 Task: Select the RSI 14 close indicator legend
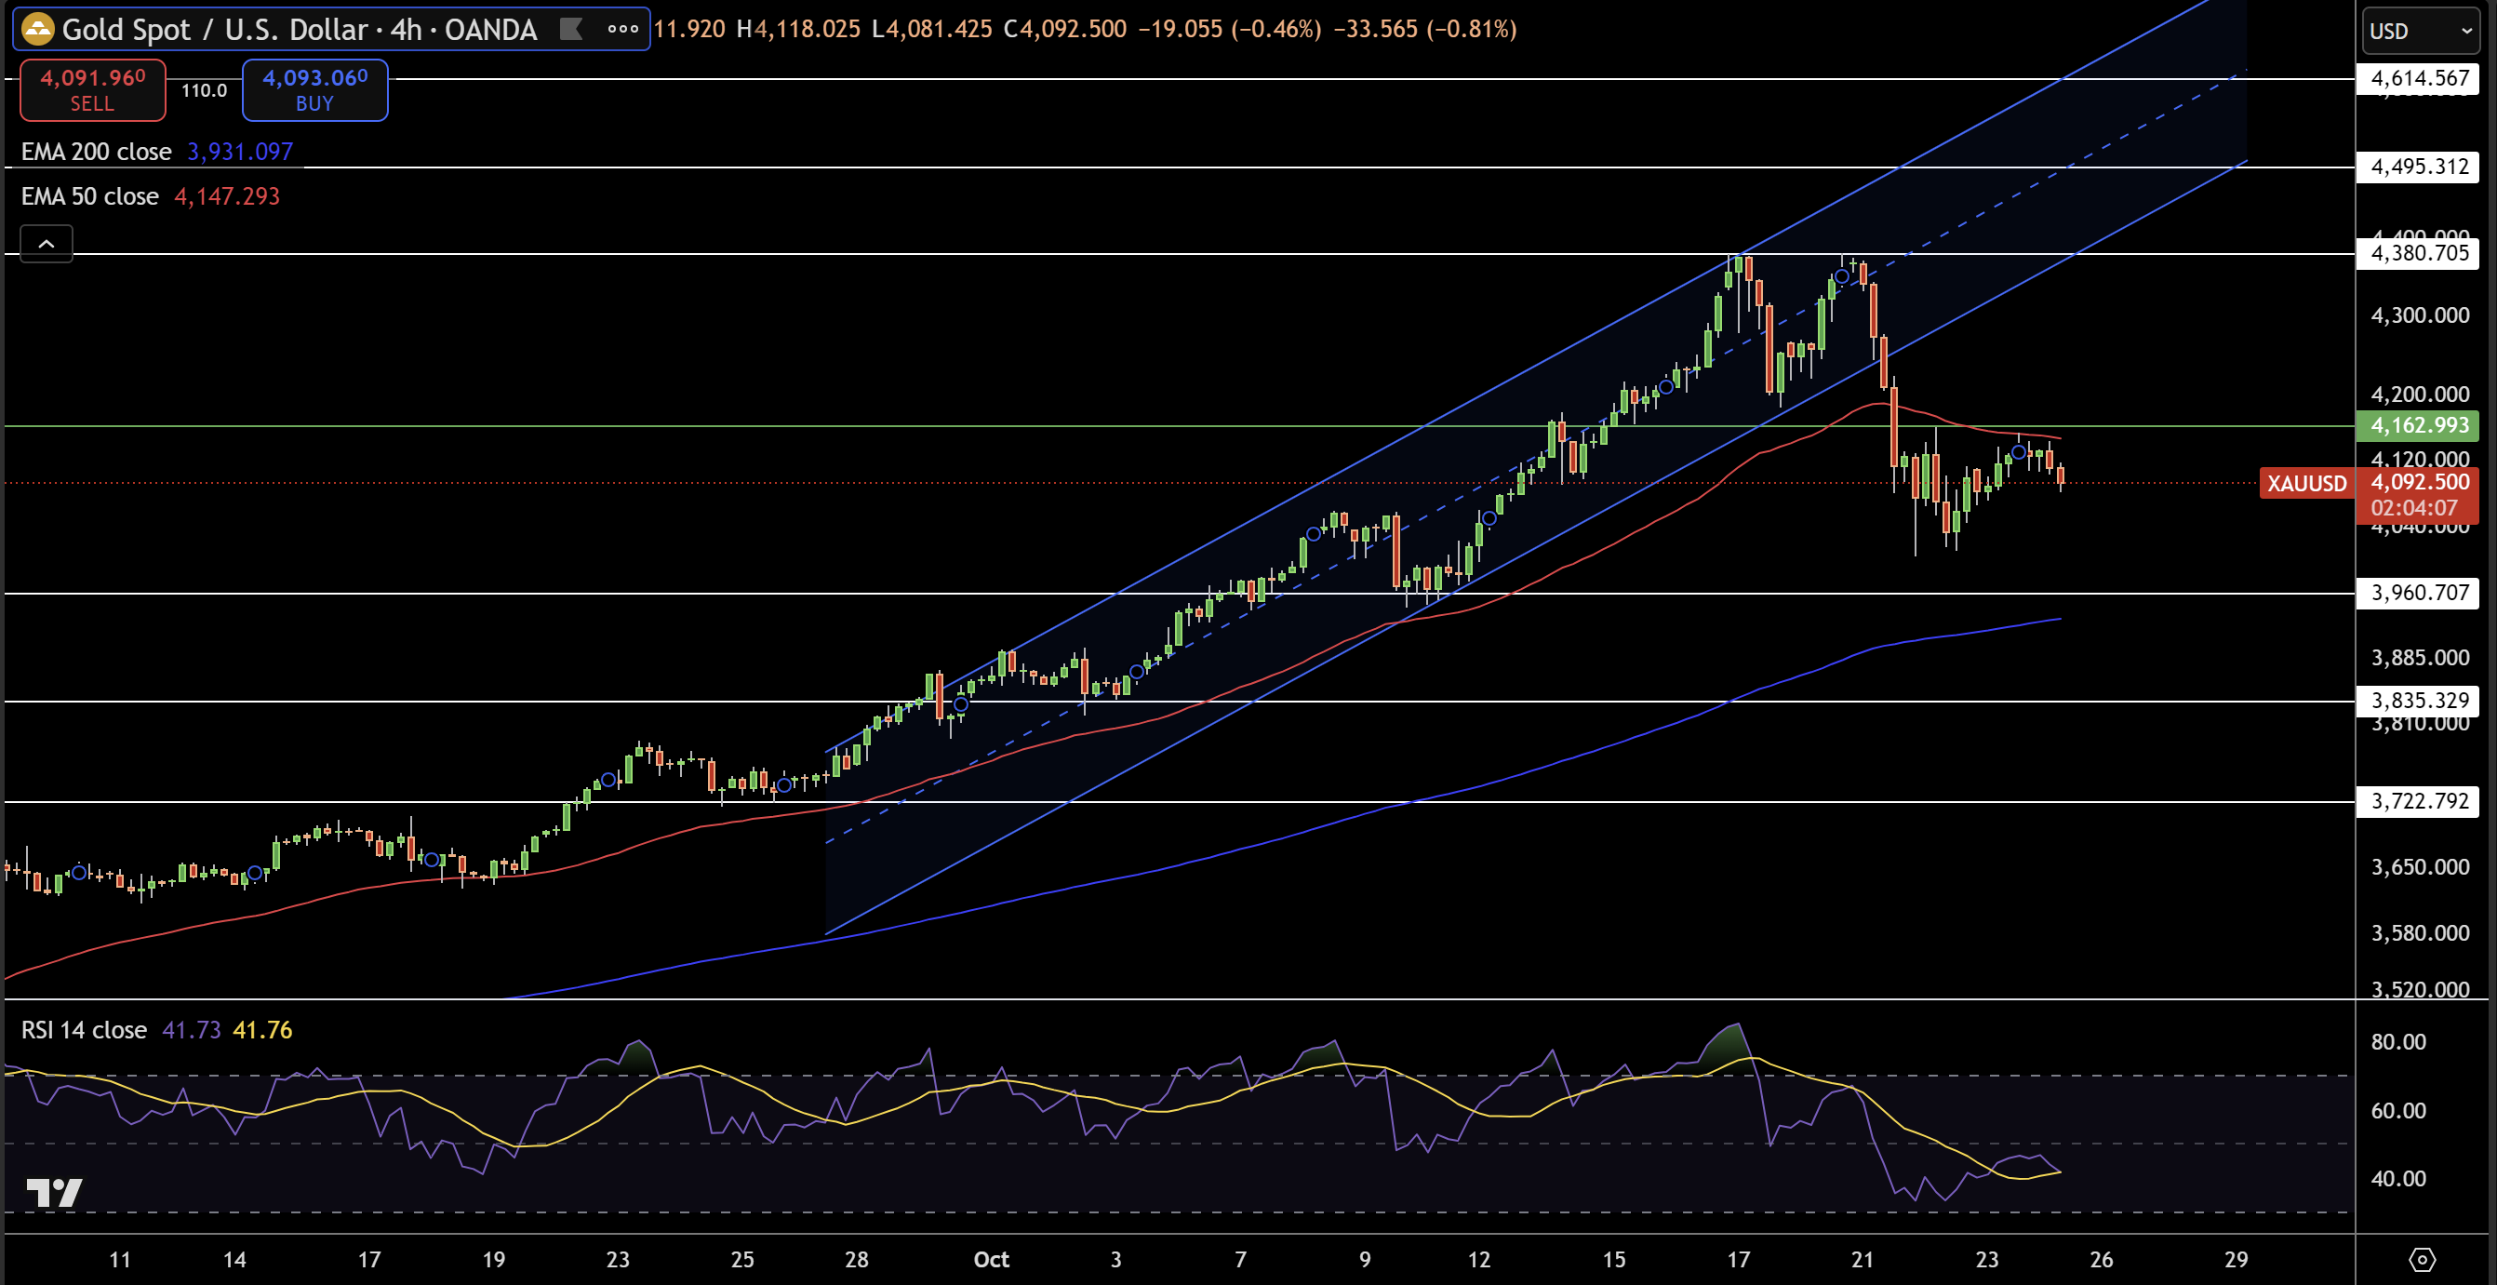click(x=85, y=1029)
